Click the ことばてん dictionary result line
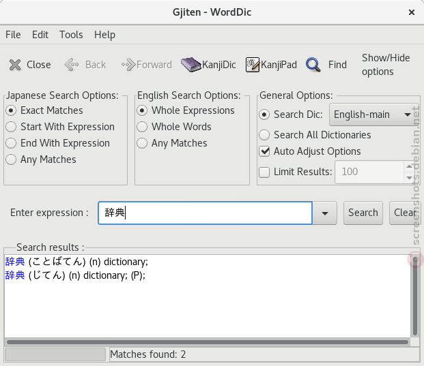Viewport: 424px width, 366px height. point(76,262)
